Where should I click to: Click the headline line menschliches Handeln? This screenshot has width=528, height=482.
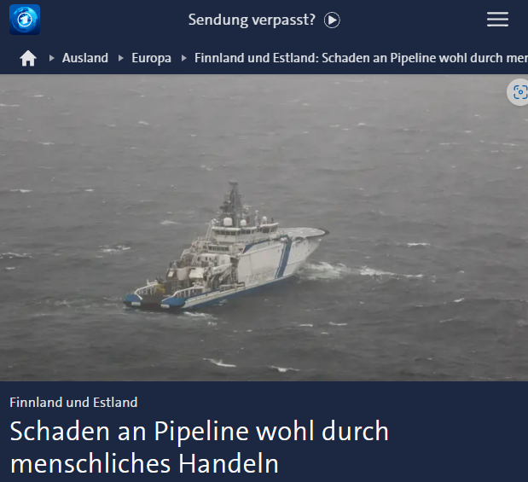coord(144,464)
